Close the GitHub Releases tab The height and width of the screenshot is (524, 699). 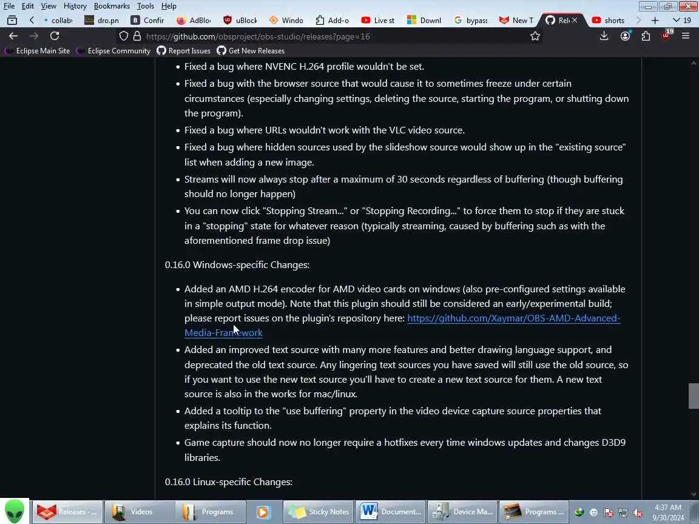click(575, 20)
